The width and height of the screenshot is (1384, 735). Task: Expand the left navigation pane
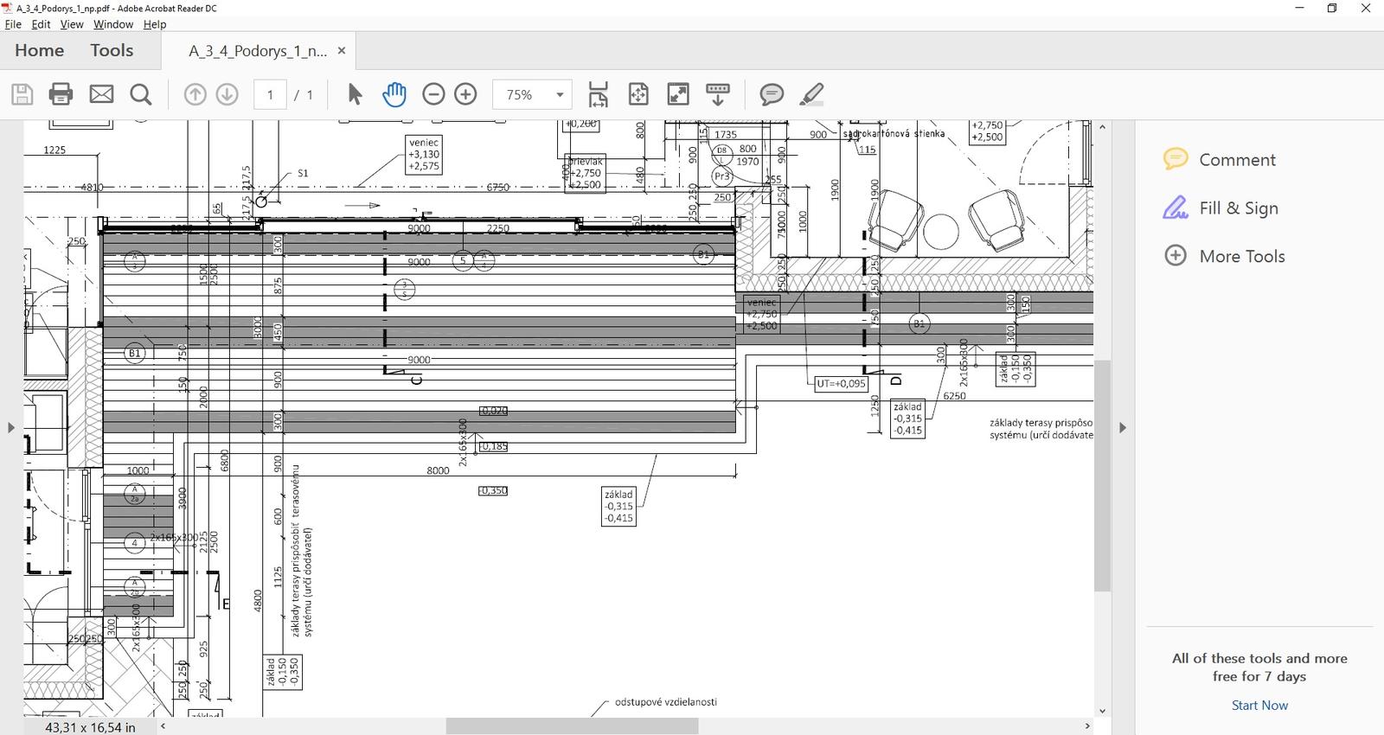point(10,427)
